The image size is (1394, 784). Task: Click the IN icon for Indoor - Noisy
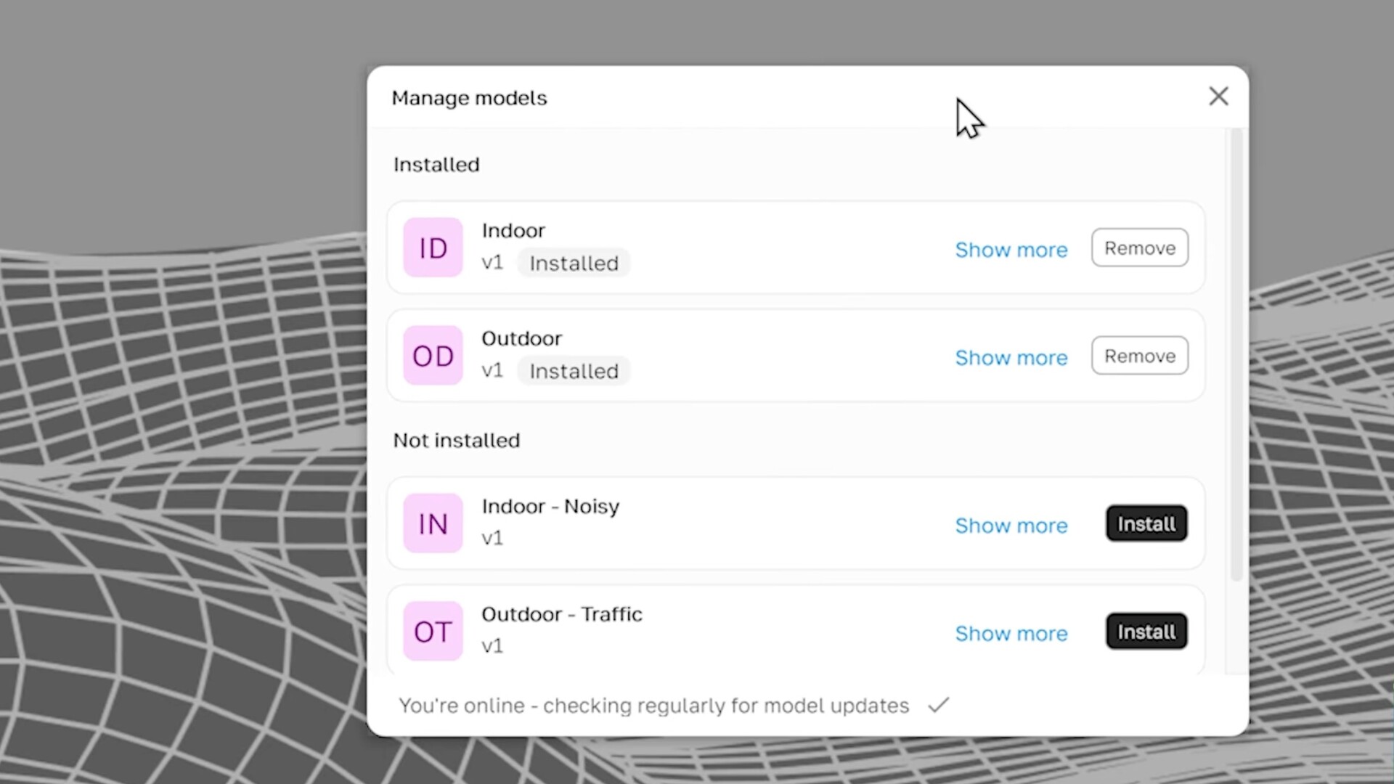pyautogui.click(x=433, y=523)
